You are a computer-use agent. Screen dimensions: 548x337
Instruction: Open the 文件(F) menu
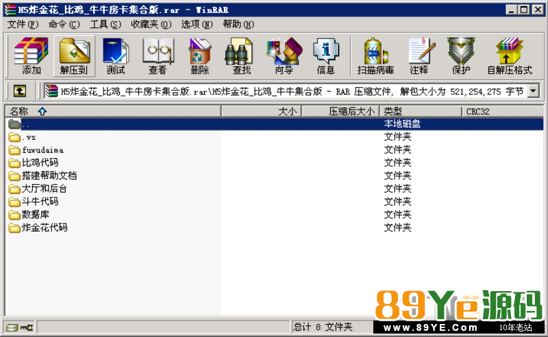pyautogui.click(x=23, y=24)
